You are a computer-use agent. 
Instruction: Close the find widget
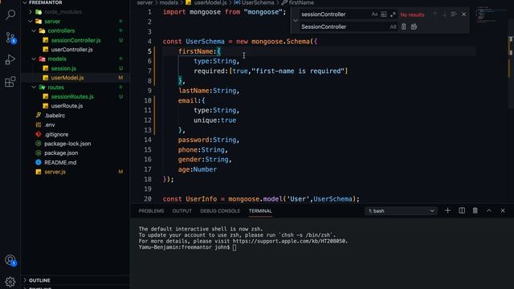(464, 14)
